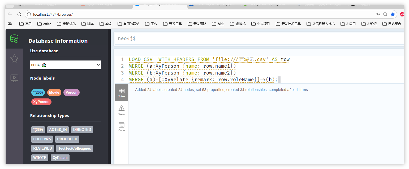Select the *(289) all relationships chip

pyautogui.click(x=38, y=130)
